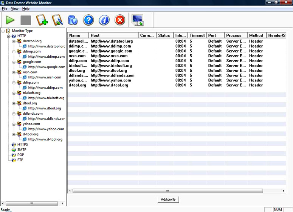Click the FTP globe icon in tree
293x212 pixels.
pyautogui.click(x=14, y=160)
